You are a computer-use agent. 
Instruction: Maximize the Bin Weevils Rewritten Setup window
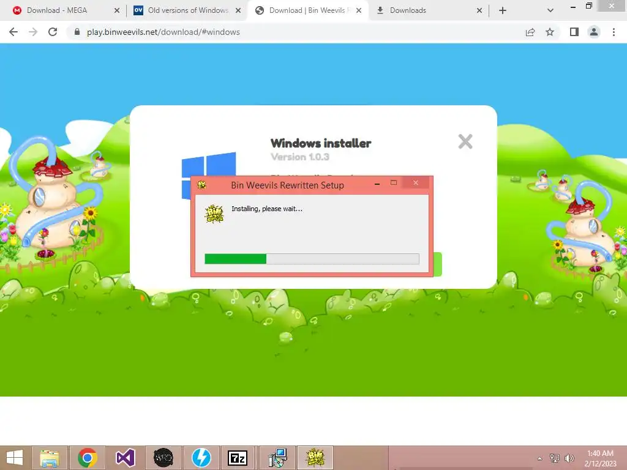click(394, 182)
